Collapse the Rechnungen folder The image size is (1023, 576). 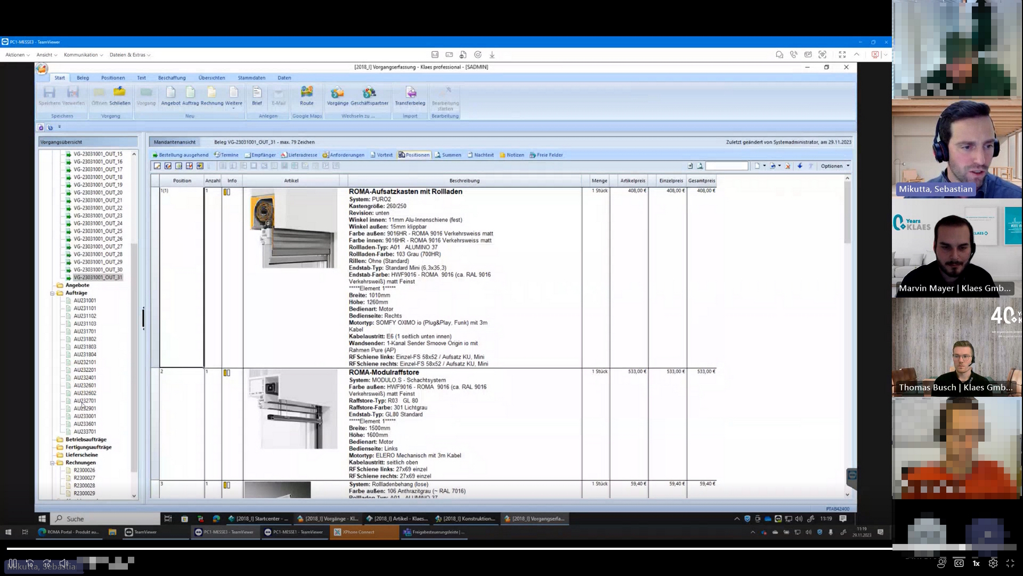(x=52, y=463)
